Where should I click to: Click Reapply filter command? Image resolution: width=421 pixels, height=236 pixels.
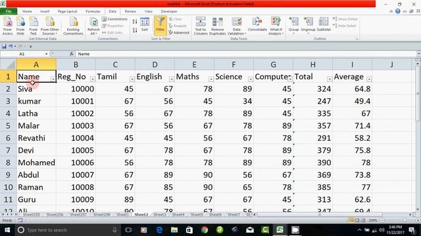(178, 26)
